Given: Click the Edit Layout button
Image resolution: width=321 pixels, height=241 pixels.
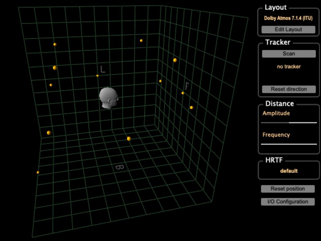Looking at the screenshot, I should (x=288, y=29).
